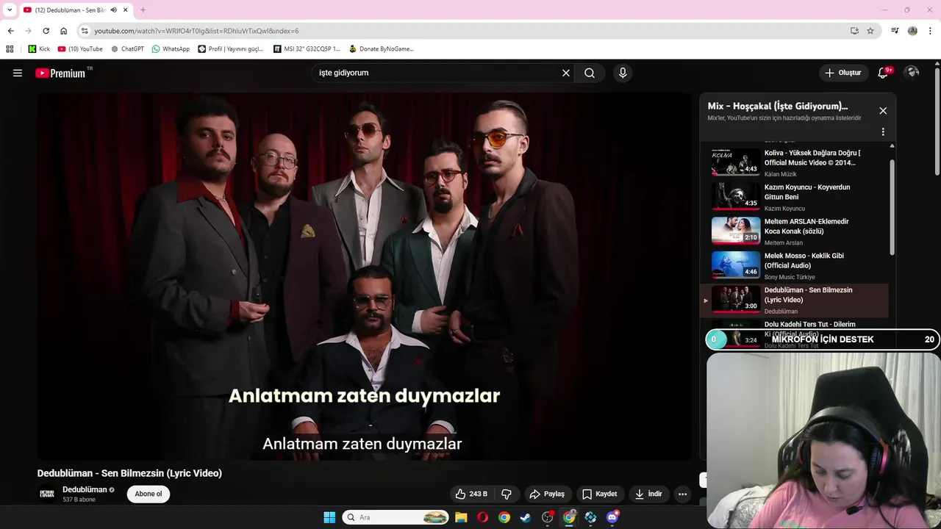
Task: Click the Mix - Hoşçakal playlist title
Action: tap(778, 107)
